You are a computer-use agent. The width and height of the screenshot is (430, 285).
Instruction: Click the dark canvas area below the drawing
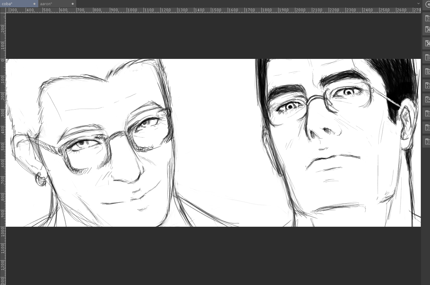coord(214,256)
